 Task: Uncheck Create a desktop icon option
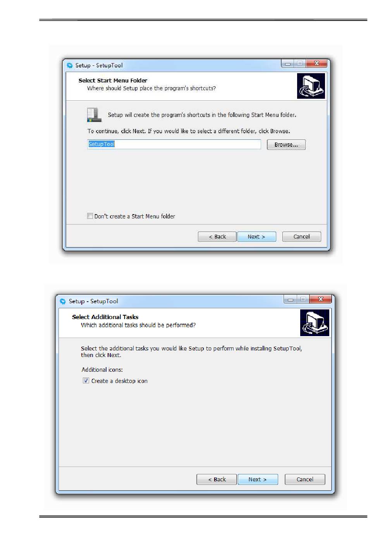(86, 381)
